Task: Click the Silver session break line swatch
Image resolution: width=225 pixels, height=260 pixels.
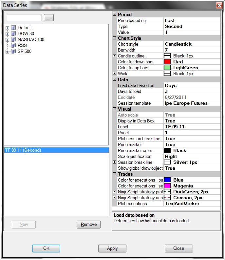Action: [x=167, y=162]
